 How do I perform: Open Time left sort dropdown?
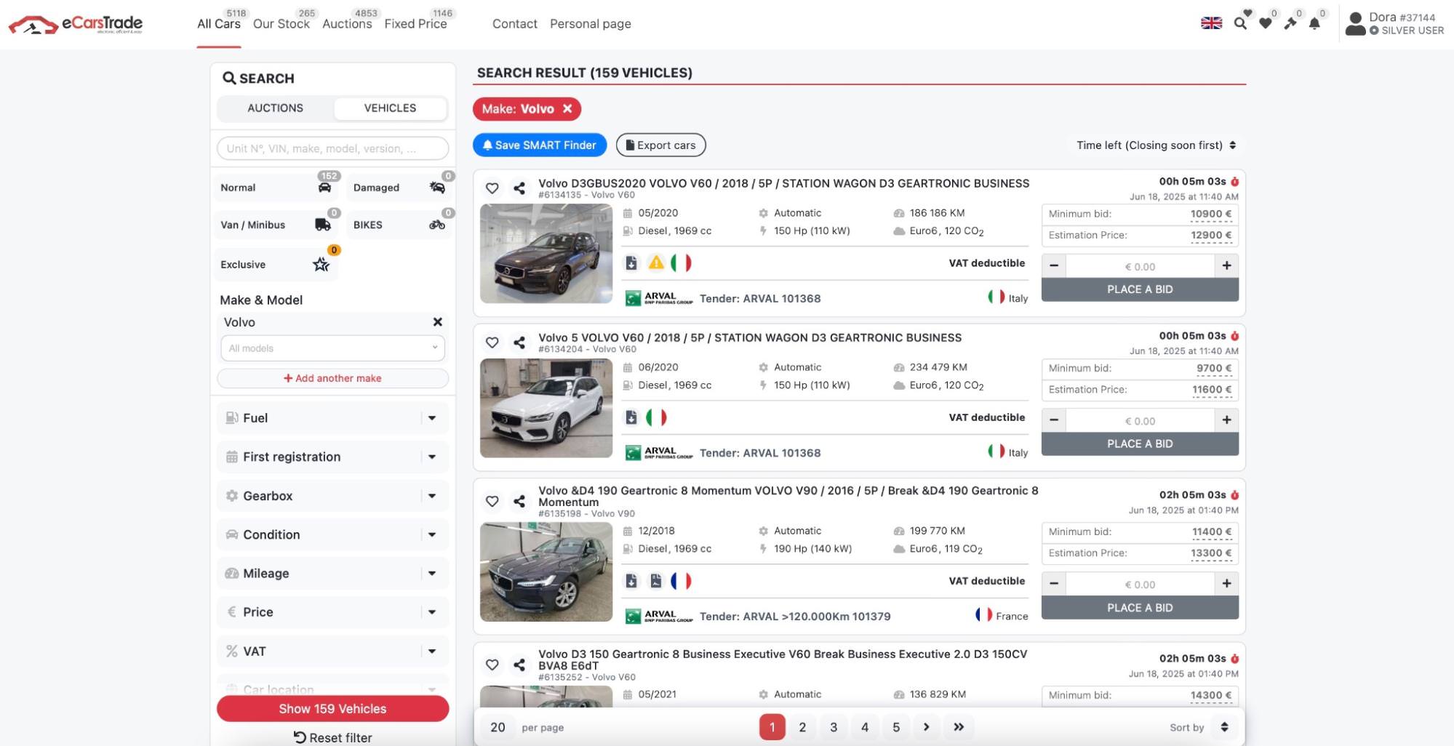point(1156,145)
